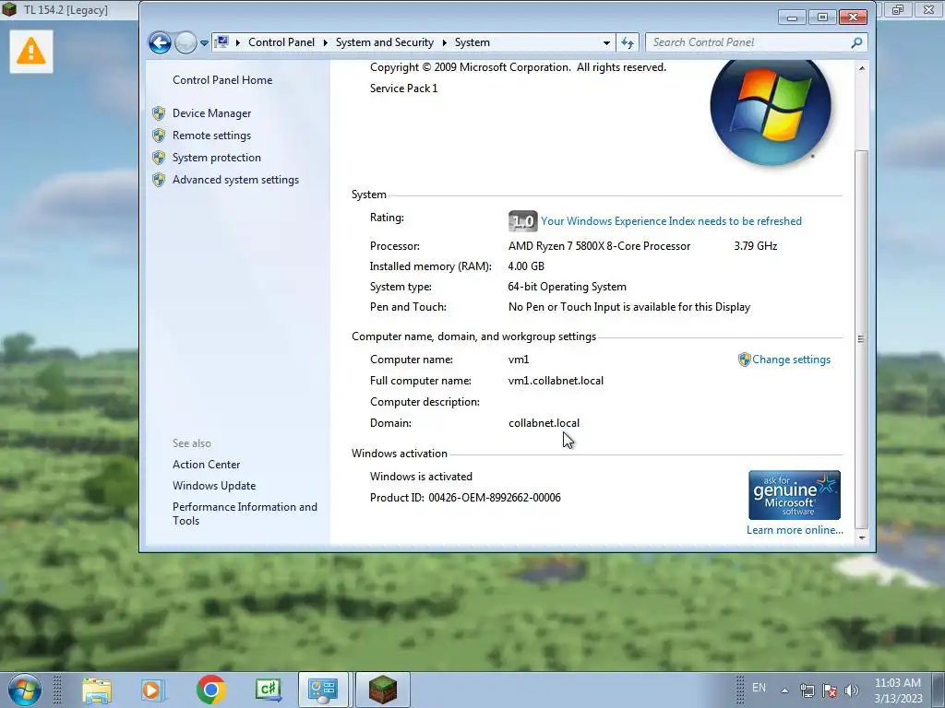
Task: Open Action Center
Action: pos(206,465)
